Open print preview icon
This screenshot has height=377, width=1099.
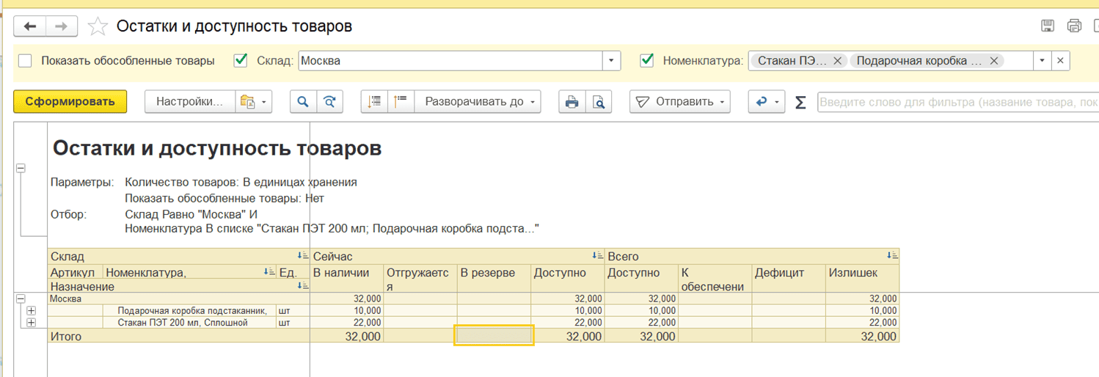599,102
